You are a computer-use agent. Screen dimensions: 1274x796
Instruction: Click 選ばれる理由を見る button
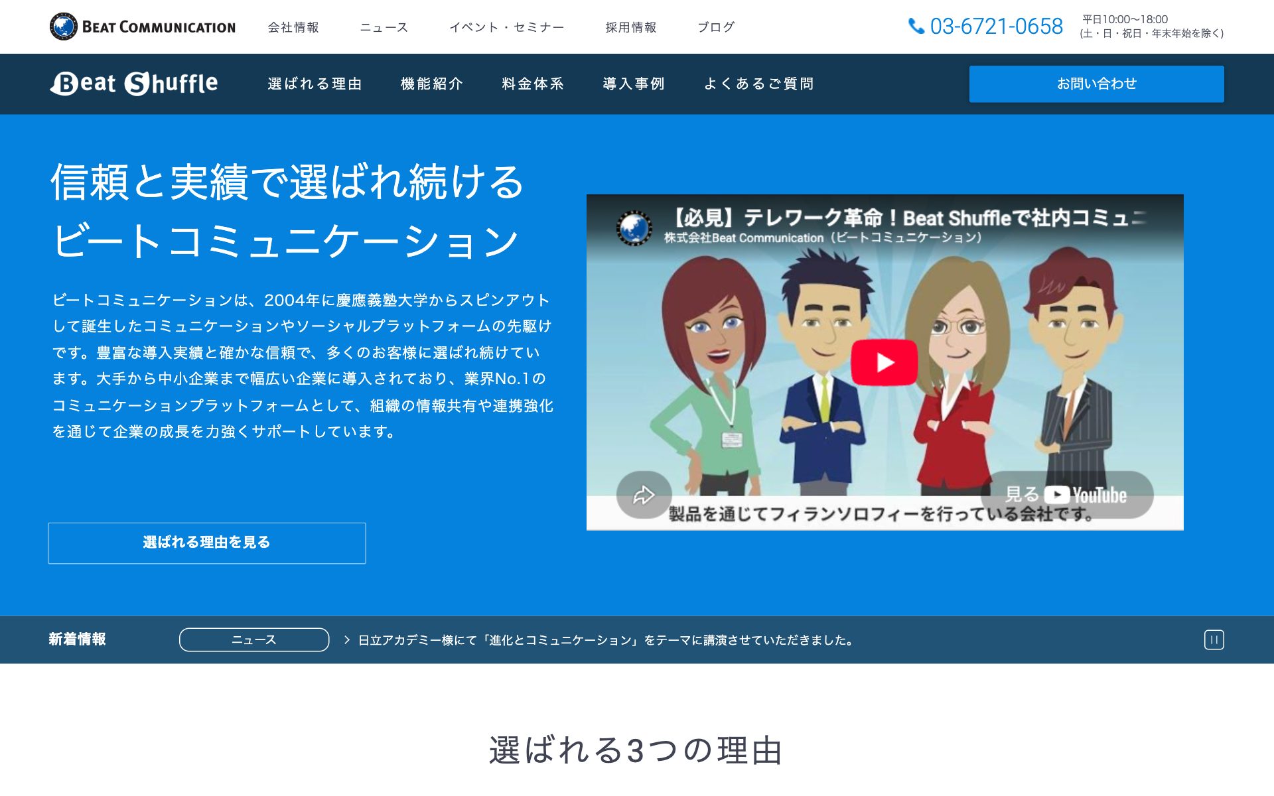point(207,543)
